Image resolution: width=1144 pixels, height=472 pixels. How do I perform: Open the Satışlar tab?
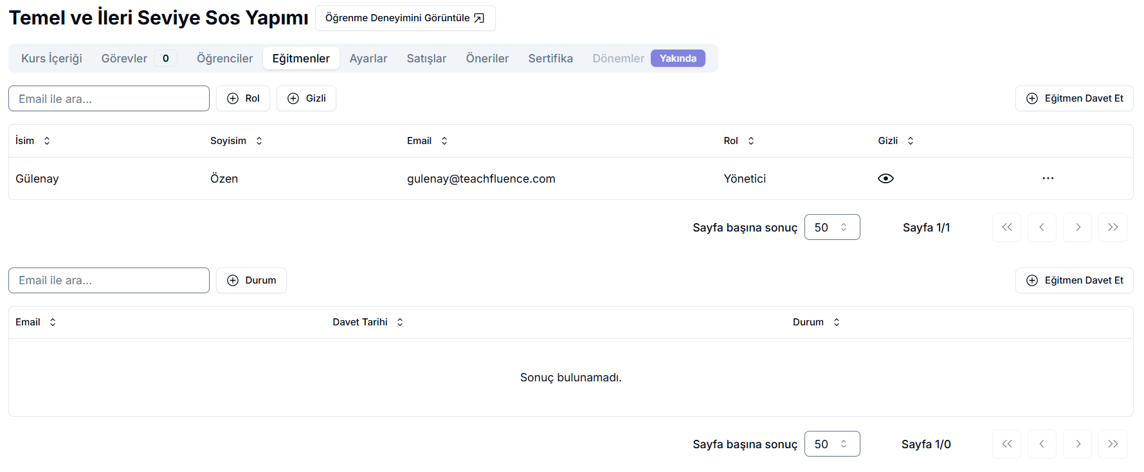point(426,59)
